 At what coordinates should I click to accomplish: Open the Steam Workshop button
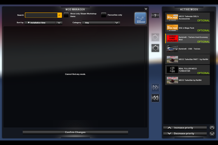click(140, 18)
